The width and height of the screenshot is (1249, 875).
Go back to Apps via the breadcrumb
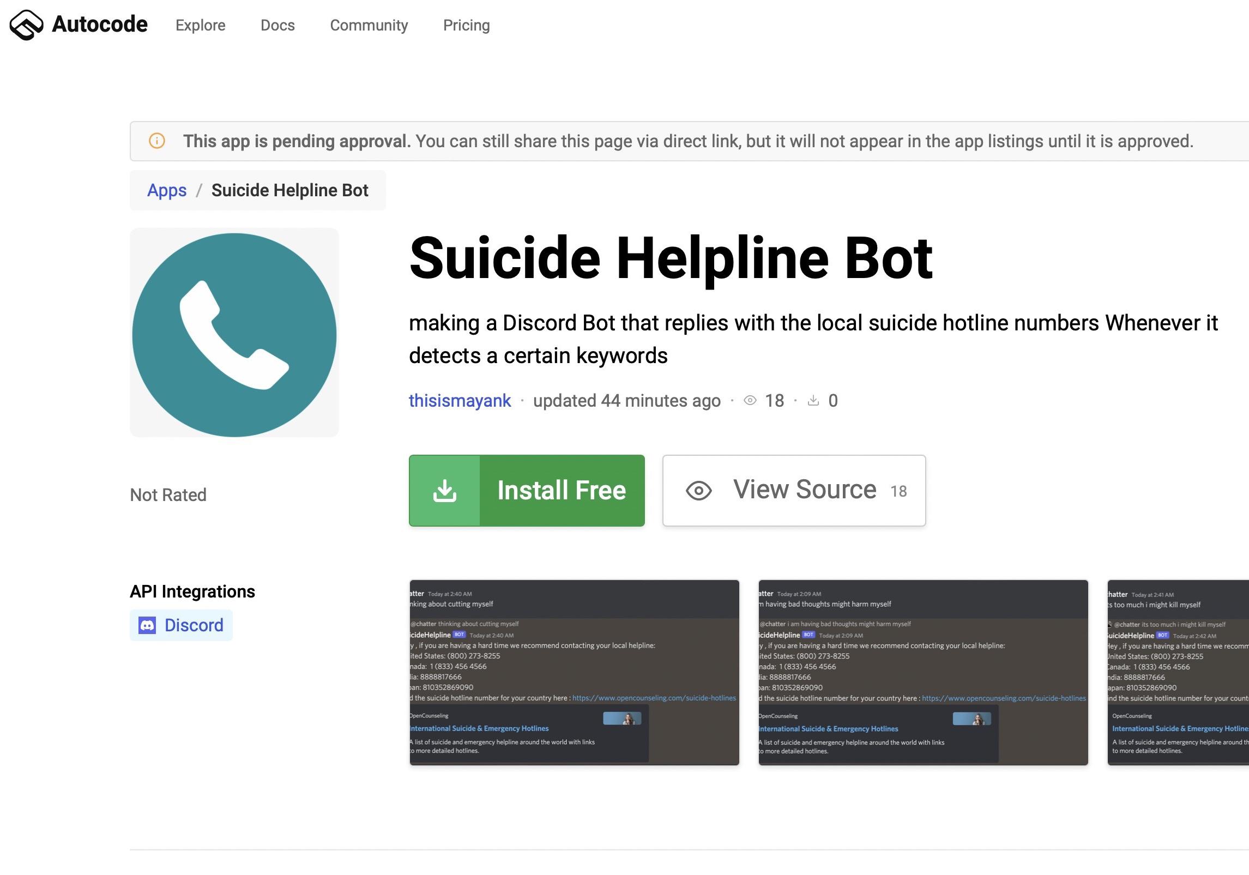pyautogui.click(x=167, y=190)
